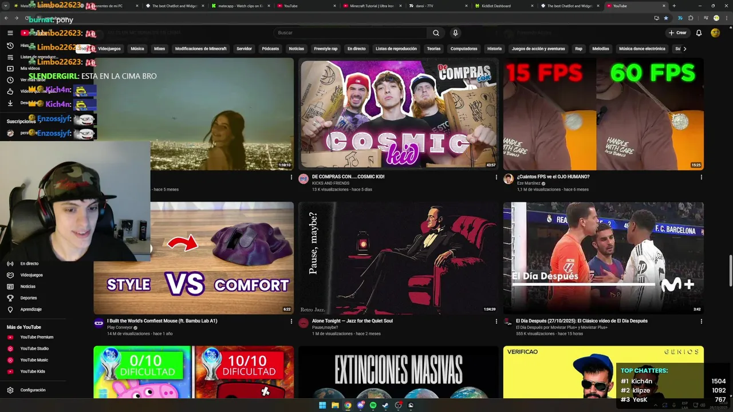The image size is (733, 412).
Task: Open title I Built the World's Comfiest Mouse
Action: (x=162, y=321)
